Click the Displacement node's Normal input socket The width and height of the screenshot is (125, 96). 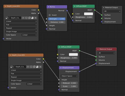(x=59, y=90)
